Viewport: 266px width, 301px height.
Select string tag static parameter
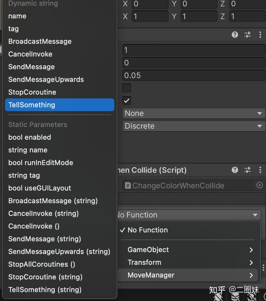point(60,175)
